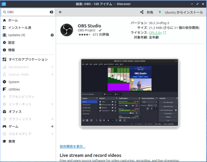The height and width of the screenshot is (162, 207).
Task: Open the 設定 page
Action: 28,42
